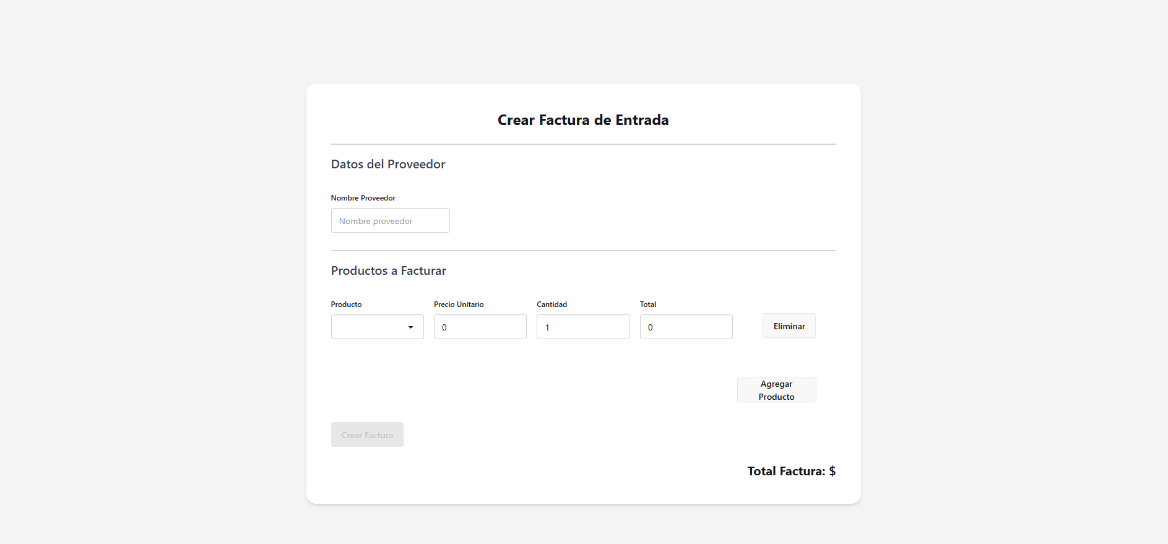1168x544 pixels.
Task: Click the Producto dropdown arrow caret
Action: (x=410, y=327)
